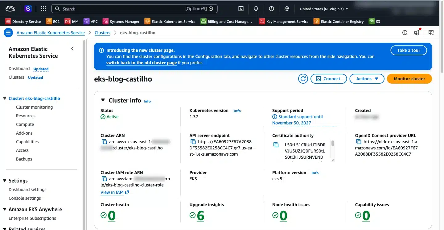
Task: Collapse the Cluster: eks-blog-castilho tree section
Action: tap(5, 98)
